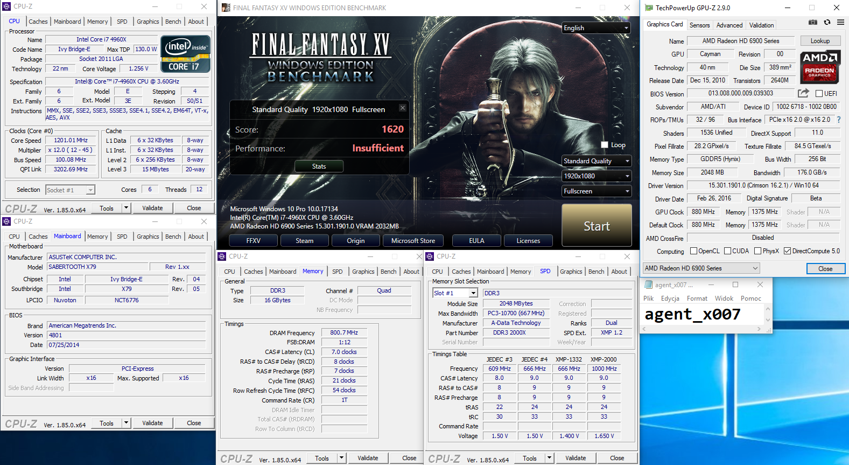Viewport: 849px width, 465px height.
Task: Click the SABERTOOTH X79 model field
Action: tap(97, 267)
